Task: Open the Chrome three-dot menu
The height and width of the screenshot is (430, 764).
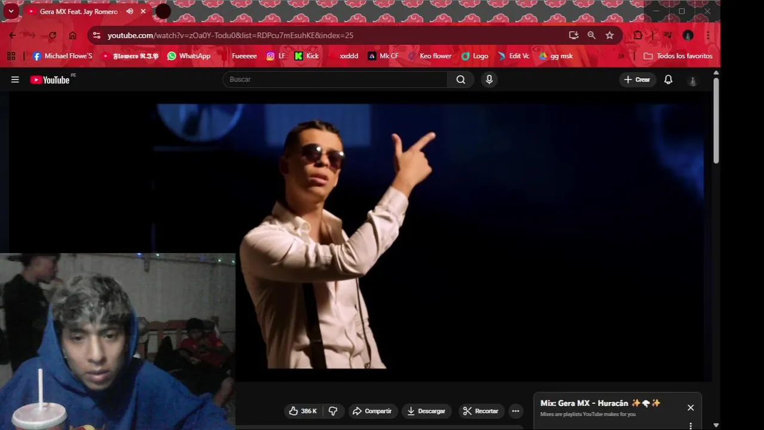Action: coord(708,35)
